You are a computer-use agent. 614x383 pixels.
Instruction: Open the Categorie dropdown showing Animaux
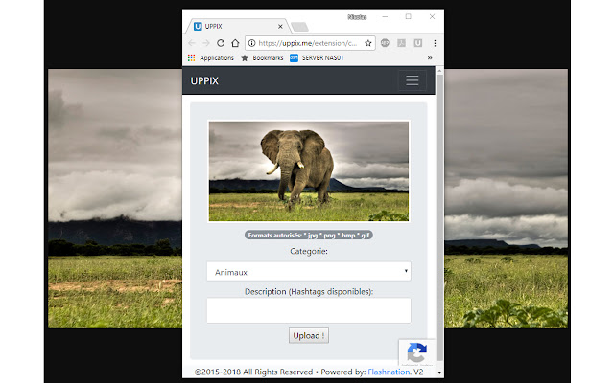309,271
